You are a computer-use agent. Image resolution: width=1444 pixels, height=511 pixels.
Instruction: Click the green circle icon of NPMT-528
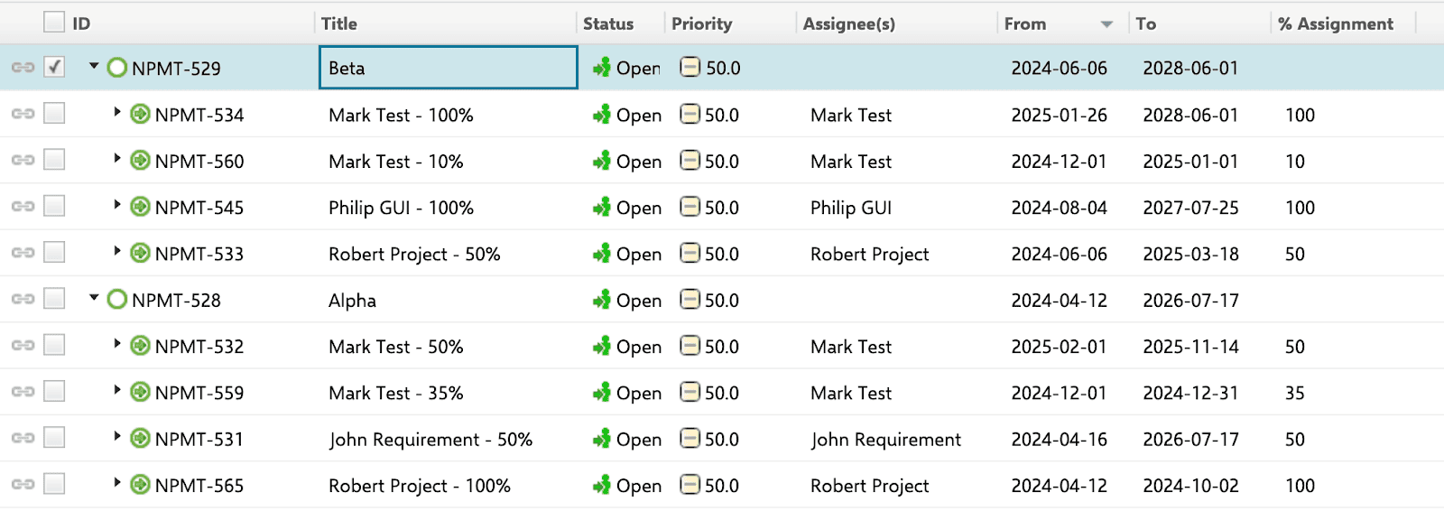tap(116, 299)
